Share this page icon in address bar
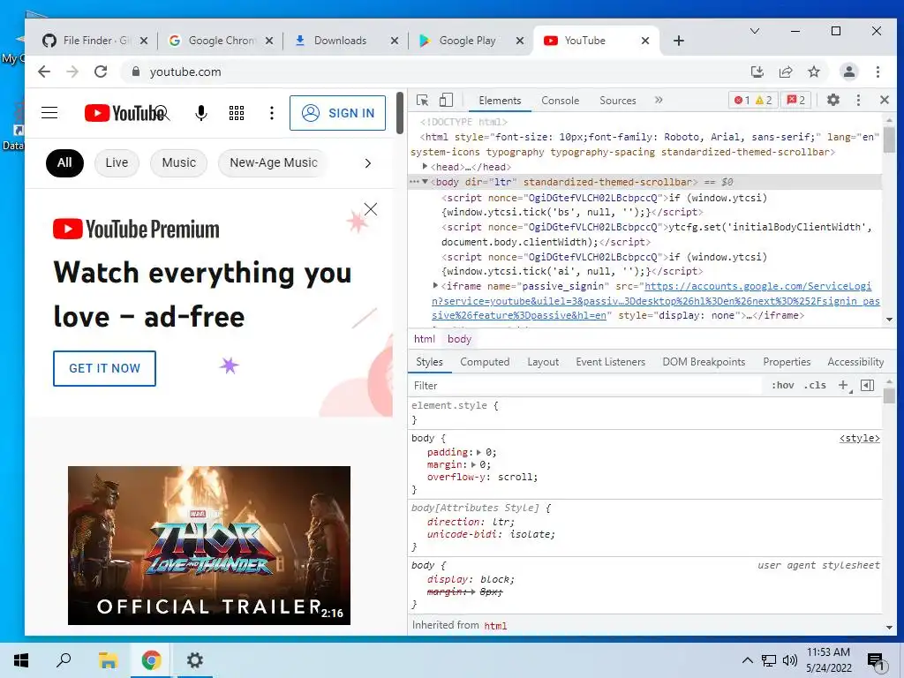Screen dimensions: 904x678 (x=785, y=72)
